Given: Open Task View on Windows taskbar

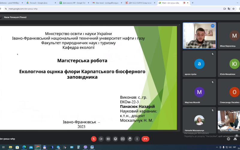Looking at the screenshot, I should pos(3,147).
